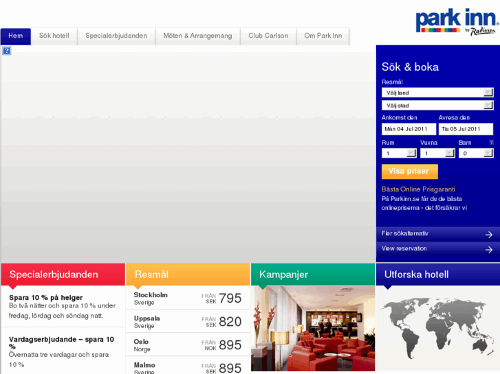Image resolution: width=500 pixels, height=374 pixels.
Task: Click the Utforska hotell section header
Action: point(438,274)
